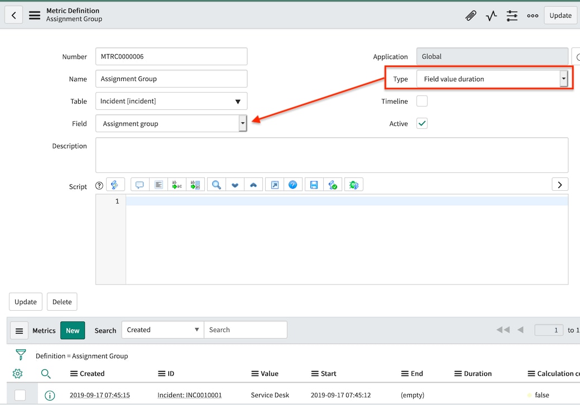Image resolution: width=580 pixels, height=405 pixels.
Task: Click the Name input field
Action: tap(171, 79)
